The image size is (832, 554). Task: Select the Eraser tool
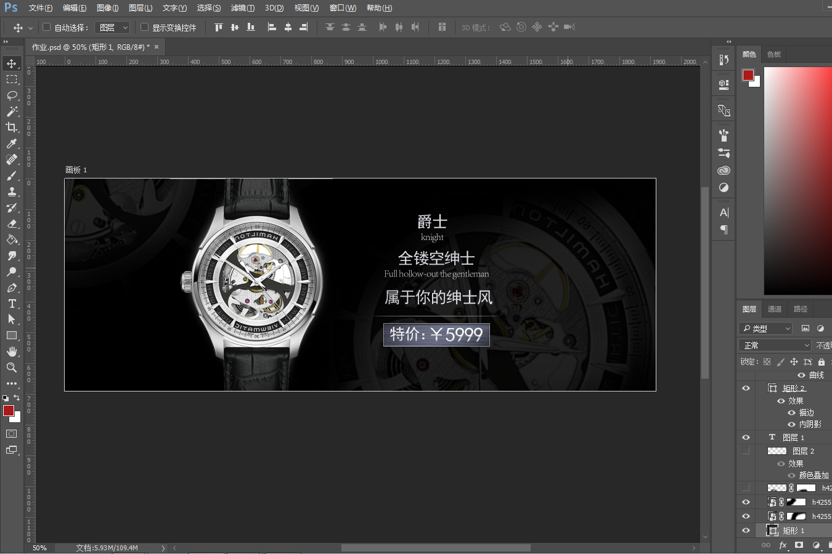point(12,223)
